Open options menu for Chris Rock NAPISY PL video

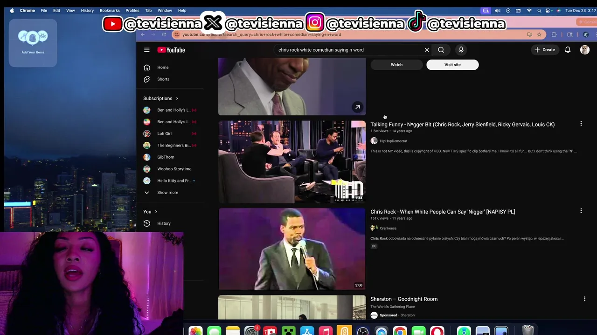(581, 211)
